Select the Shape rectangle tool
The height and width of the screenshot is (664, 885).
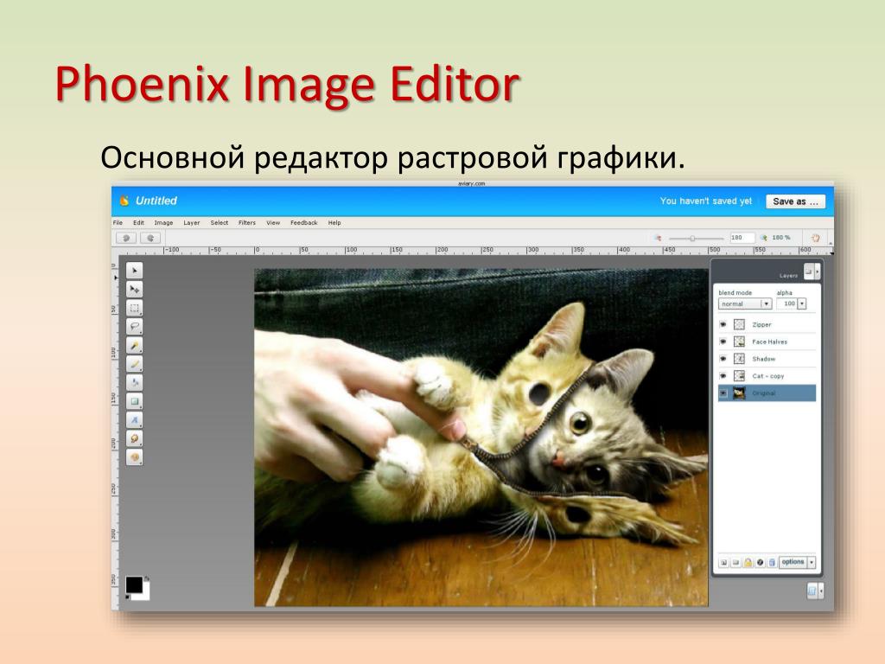(134, 401)
